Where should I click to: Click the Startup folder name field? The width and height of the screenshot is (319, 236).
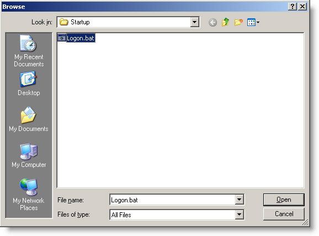click(124, 22)
